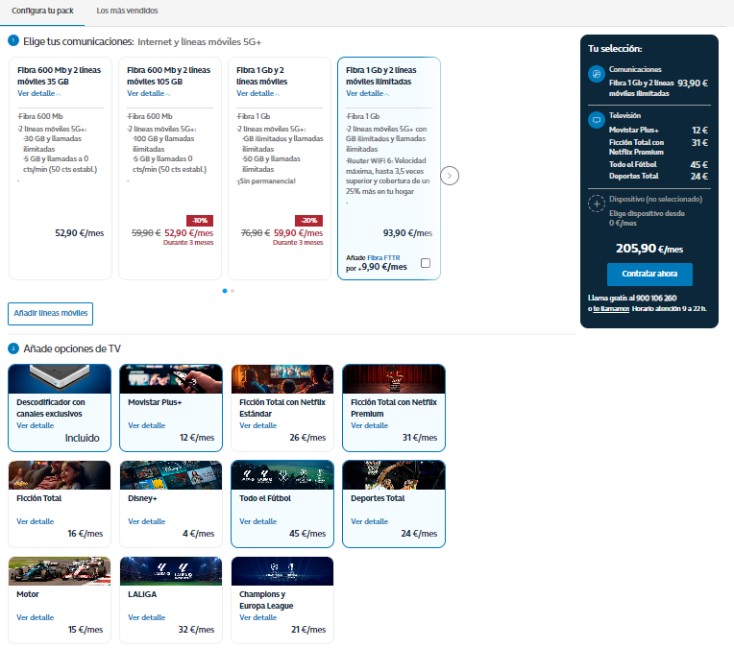Viewport: 734px width, 648px height.
Task: Expand Ver detalle under Movistar Plus+
Action: click(x=147, y=425)
